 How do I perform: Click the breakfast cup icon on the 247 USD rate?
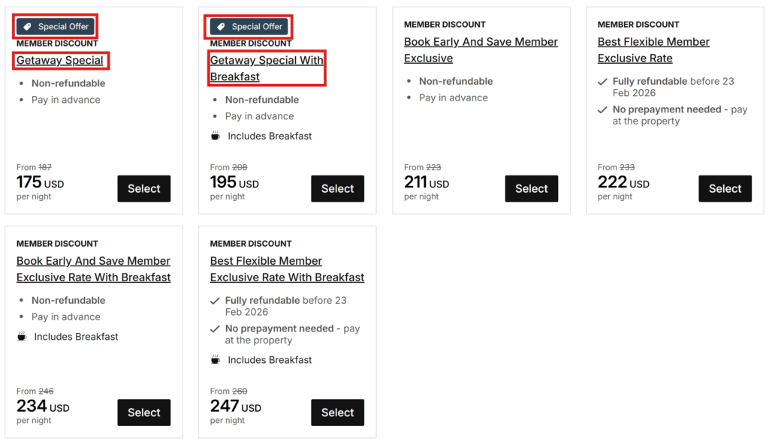216,360
